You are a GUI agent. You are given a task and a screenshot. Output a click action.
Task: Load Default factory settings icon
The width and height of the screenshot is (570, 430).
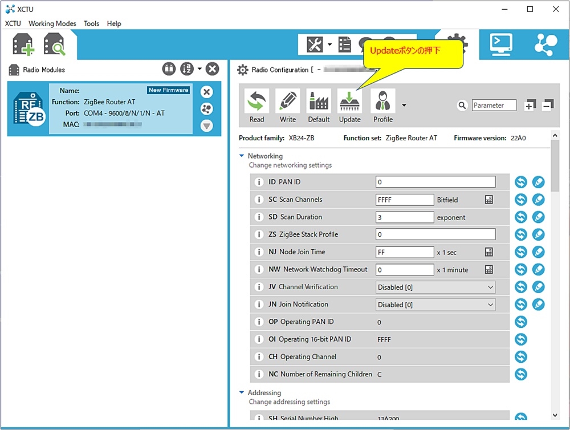tap(319, 106)
